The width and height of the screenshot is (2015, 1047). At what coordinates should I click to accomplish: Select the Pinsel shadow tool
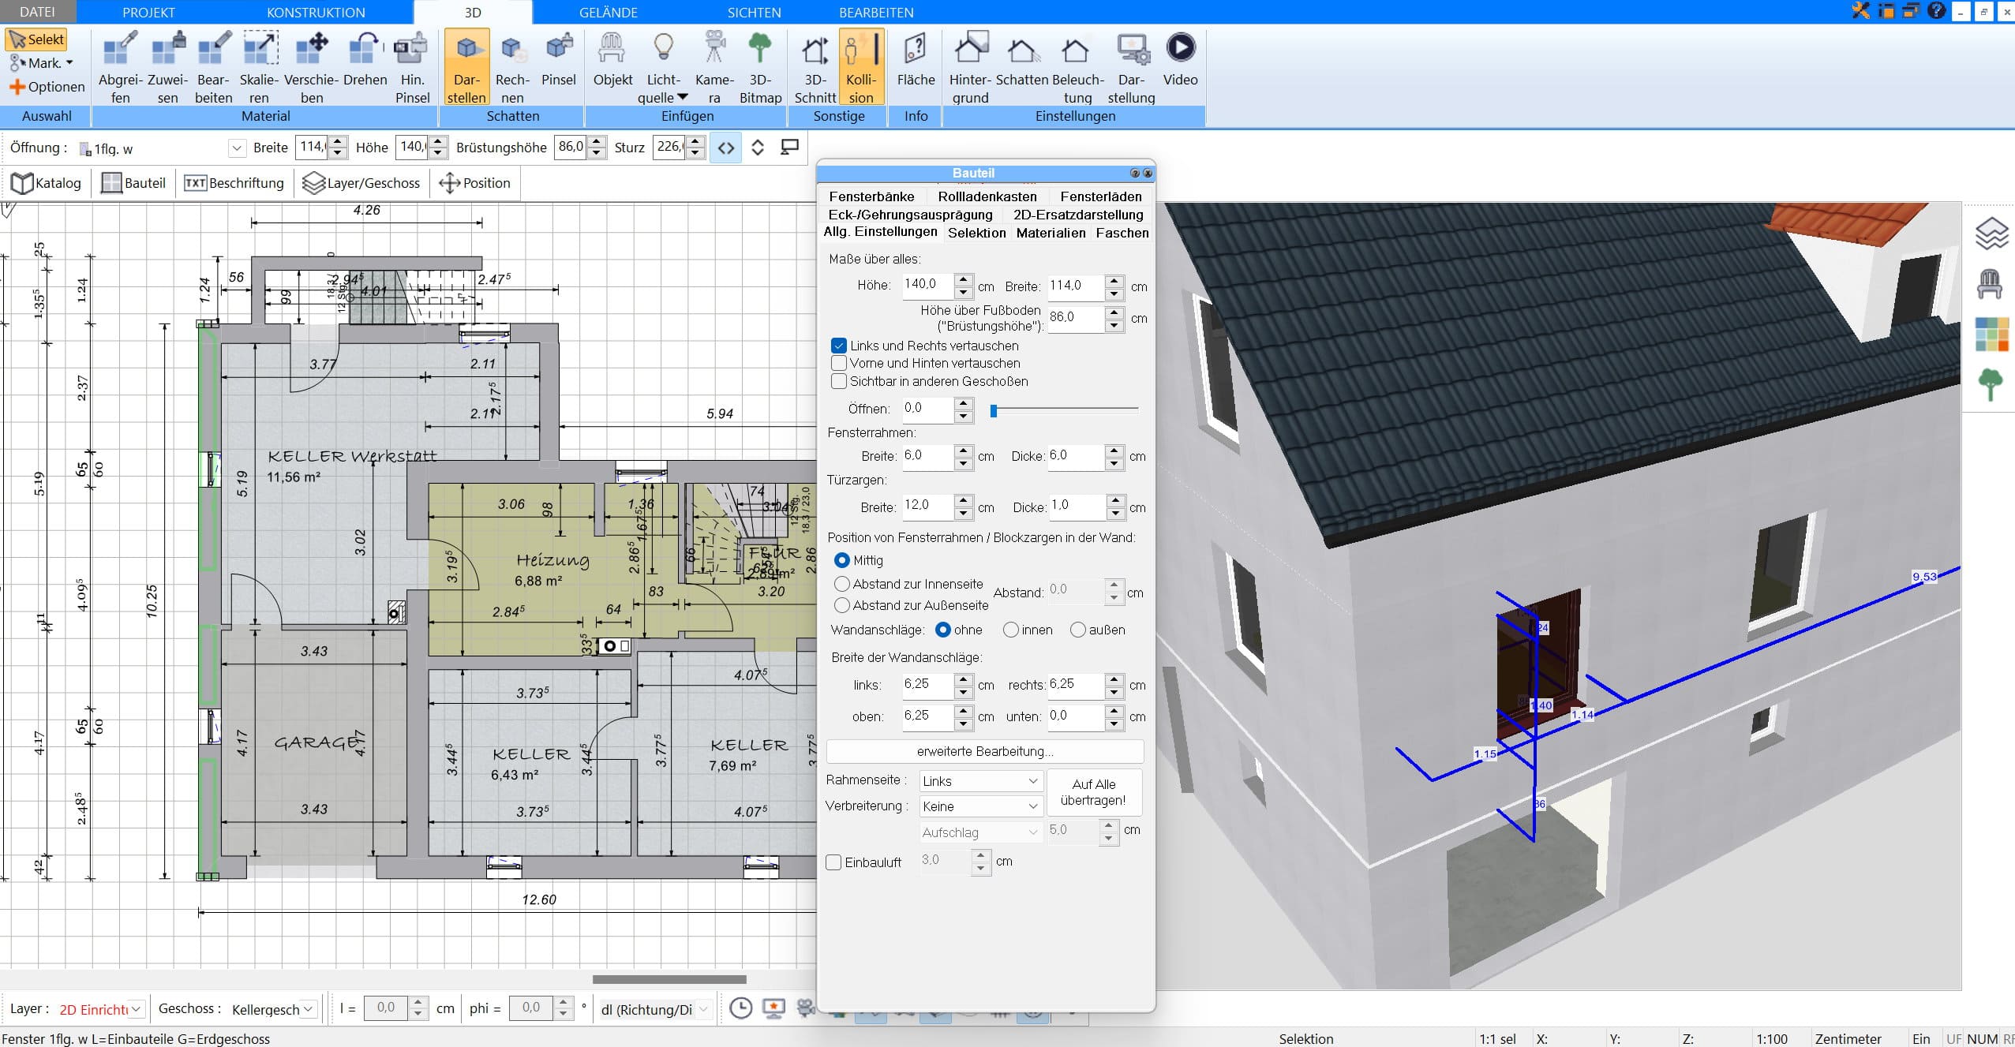tap(559, 60)
